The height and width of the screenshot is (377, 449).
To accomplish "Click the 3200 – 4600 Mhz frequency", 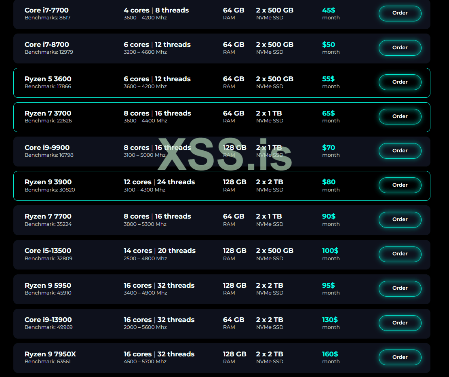I will point(145,52).
